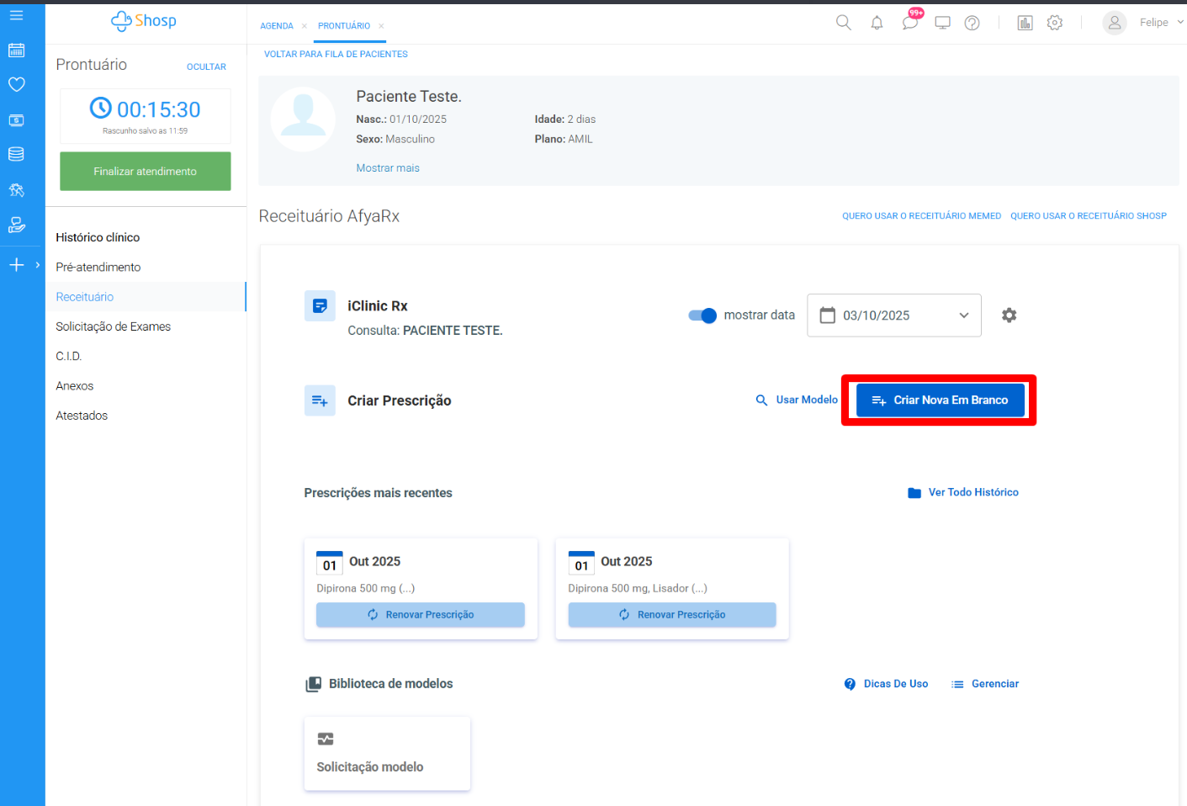Screen dimensions: 1187x806
Task: Expand patient details with 'Mostrar mais'
Action: click(387, 168)
